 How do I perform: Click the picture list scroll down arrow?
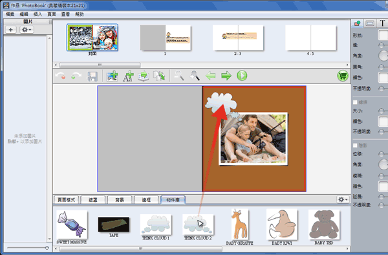[50, 239]
